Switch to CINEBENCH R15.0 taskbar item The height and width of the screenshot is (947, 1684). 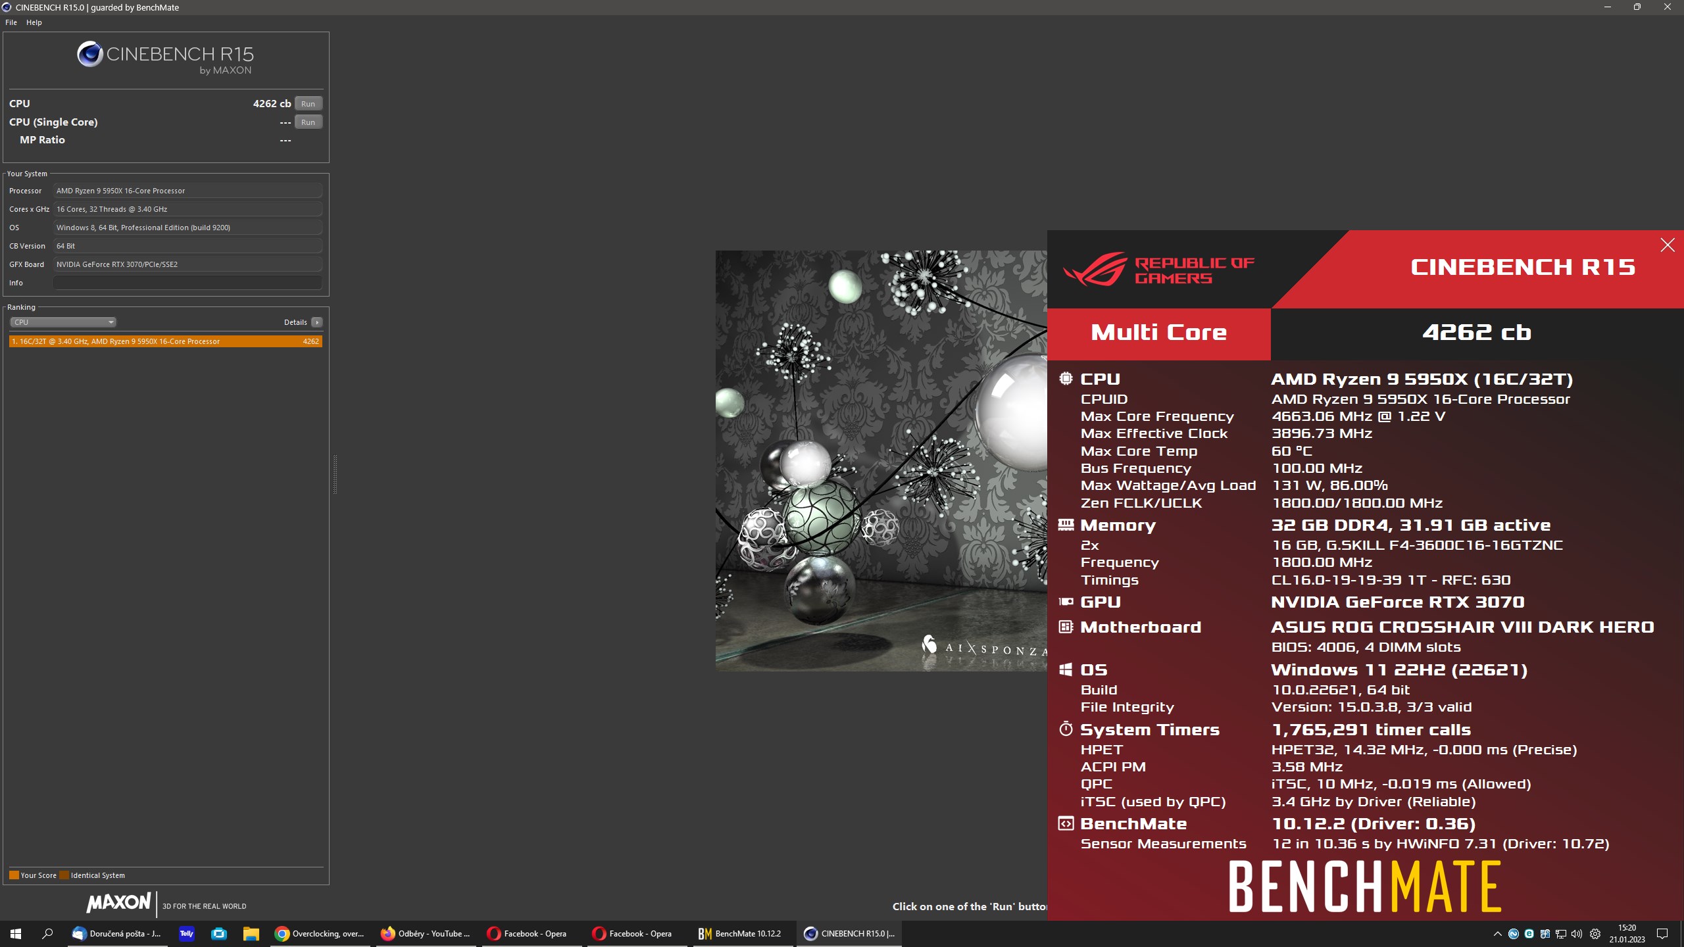[x=849, y=933]
